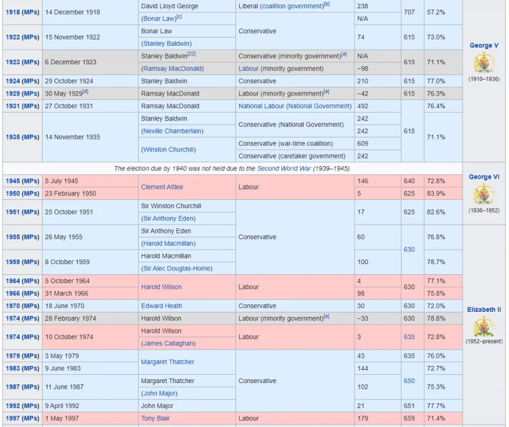Open the Margaret Thatcher link
Screen dimensions: 509x427
167,361
